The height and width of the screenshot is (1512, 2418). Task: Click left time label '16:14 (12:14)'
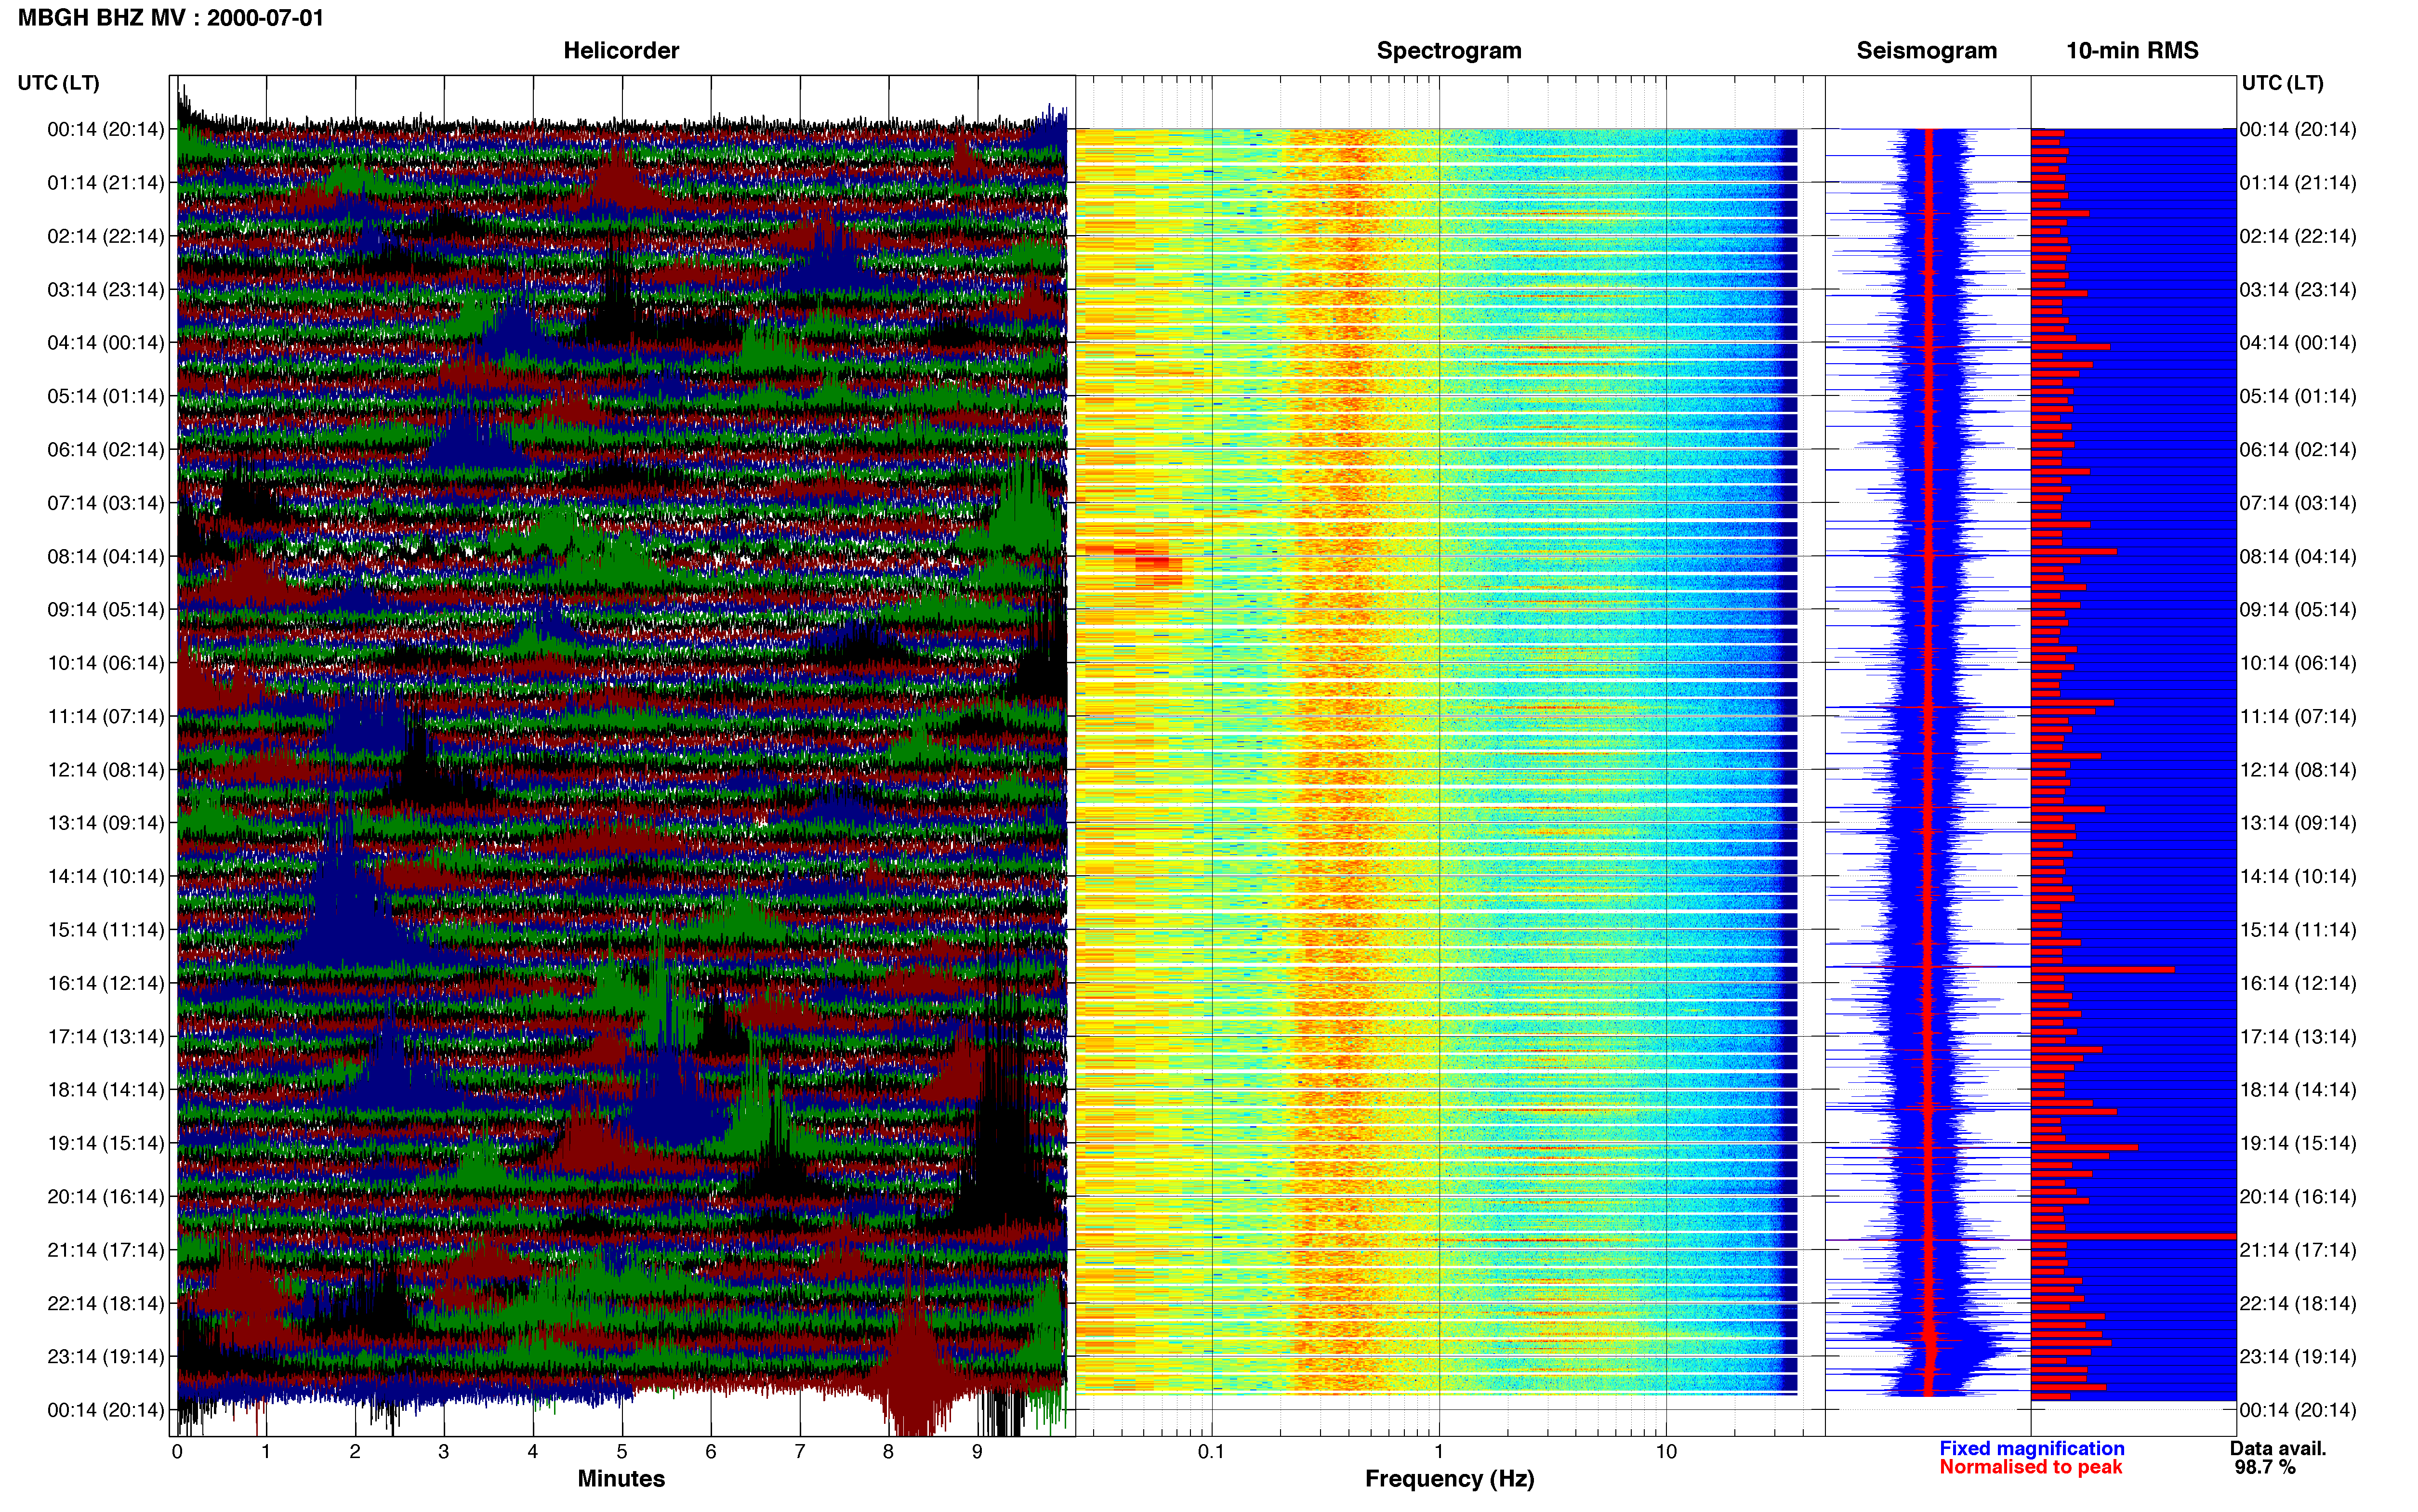[x=106, y=983]
